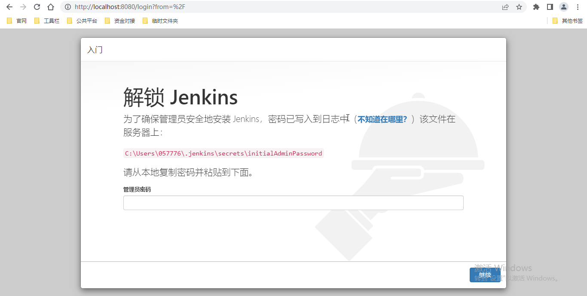The width and height of the screenshot is (587, 296).
Task: Click the share page icon
Action: pyautogui.click(x=505, y=7)
